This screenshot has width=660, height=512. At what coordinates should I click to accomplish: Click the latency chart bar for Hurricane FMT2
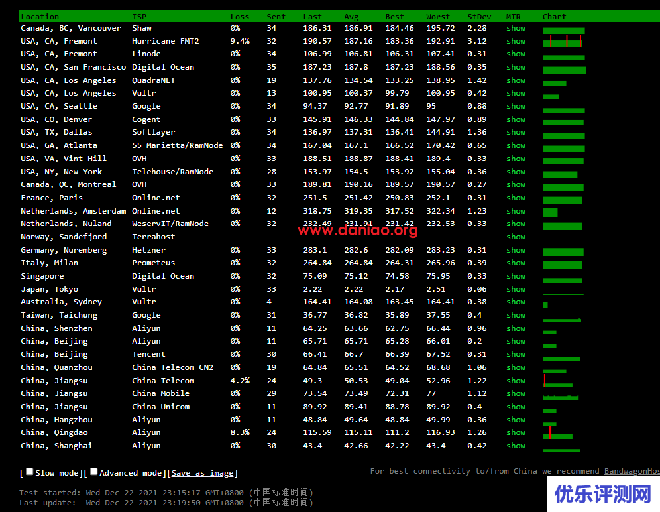pyautogui.click(x=563, y=41)
